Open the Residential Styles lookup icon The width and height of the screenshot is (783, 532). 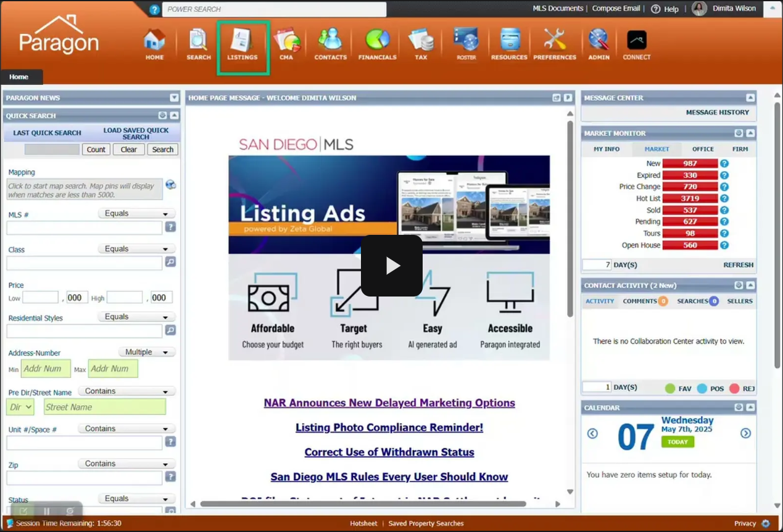point(171,330)
